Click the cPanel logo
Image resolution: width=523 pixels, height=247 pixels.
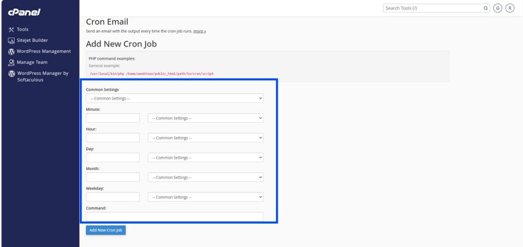pyautogui.click(x=25, y=12)
